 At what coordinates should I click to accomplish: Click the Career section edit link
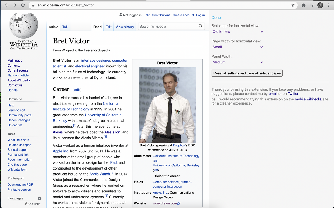pyautogui.click(x=77, y=90)
